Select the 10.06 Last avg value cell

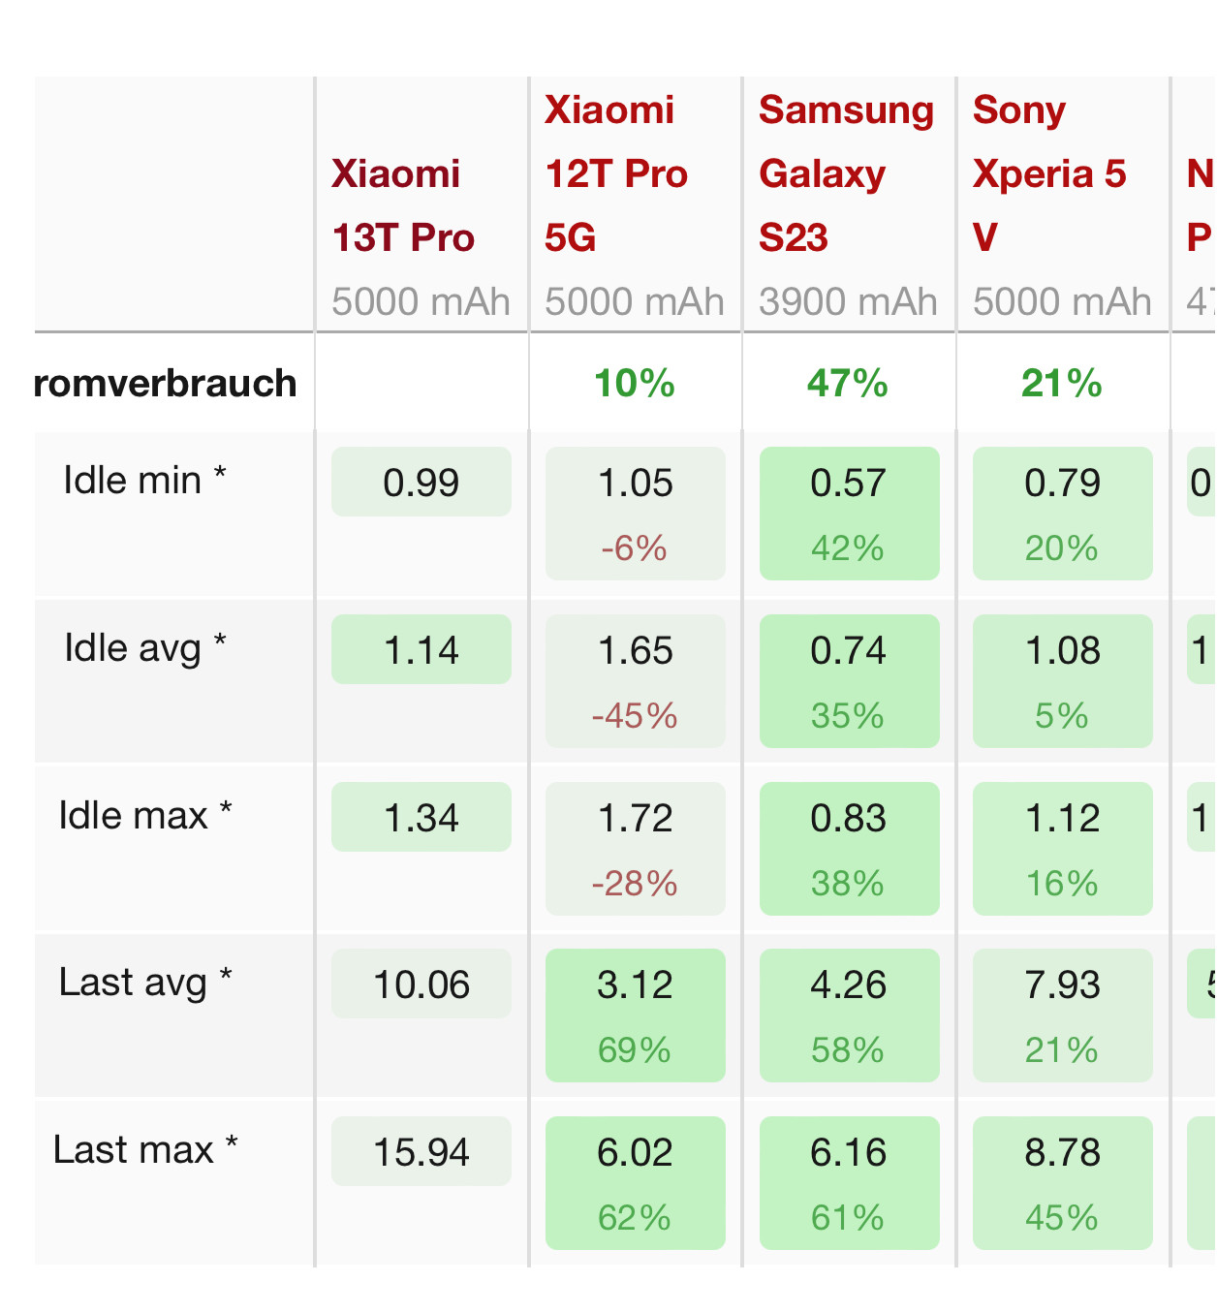[x=421, y=985]
